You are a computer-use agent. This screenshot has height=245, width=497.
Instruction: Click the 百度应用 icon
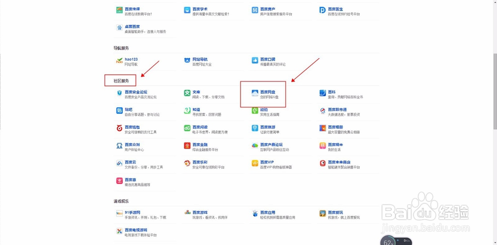pos(255,214)
